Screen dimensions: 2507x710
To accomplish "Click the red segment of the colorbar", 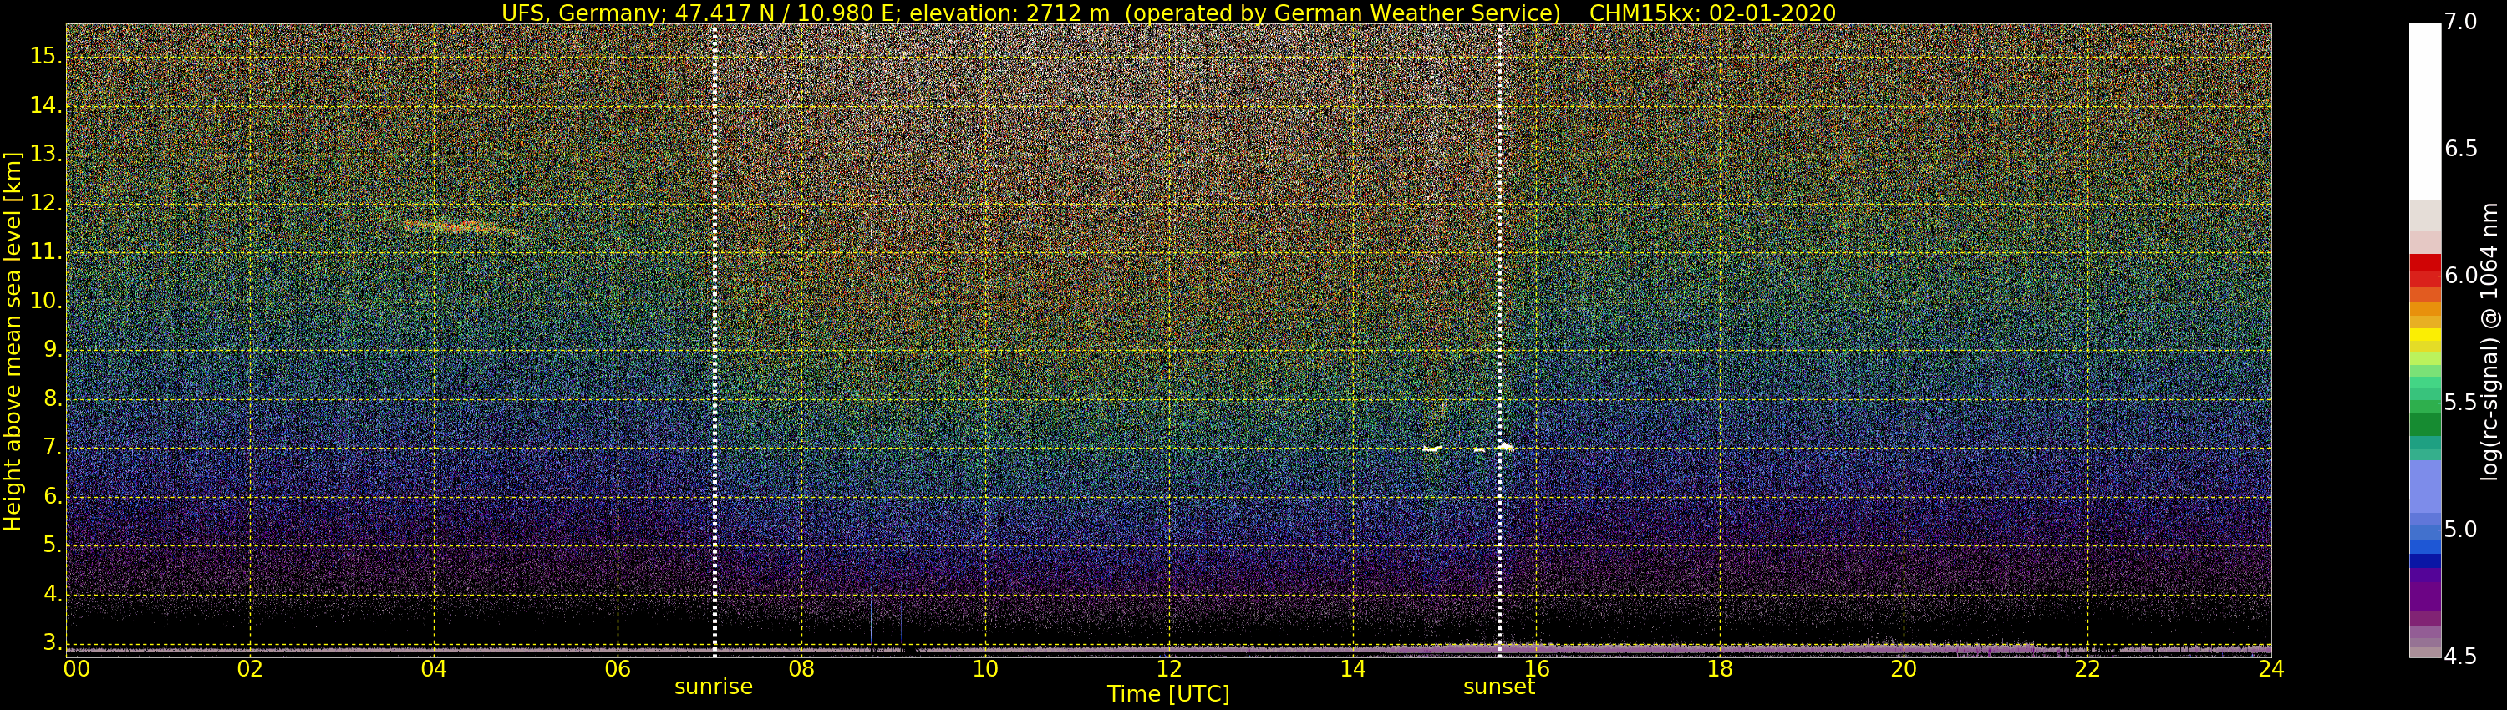I will tap(2425, 262).
